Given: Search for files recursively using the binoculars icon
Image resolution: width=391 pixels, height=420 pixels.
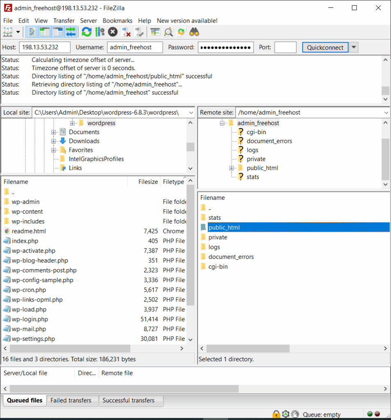Looking at the screenshot, I should [x=194, y=32].
